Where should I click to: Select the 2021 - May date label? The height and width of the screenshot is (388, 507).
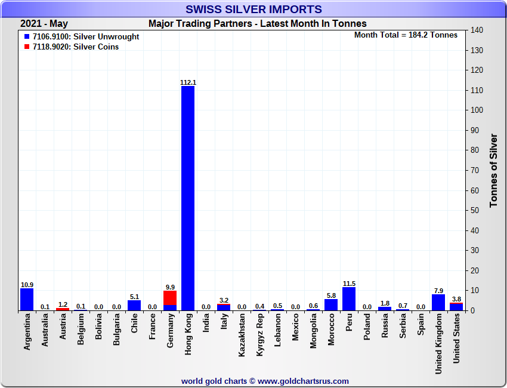point(44,24)
